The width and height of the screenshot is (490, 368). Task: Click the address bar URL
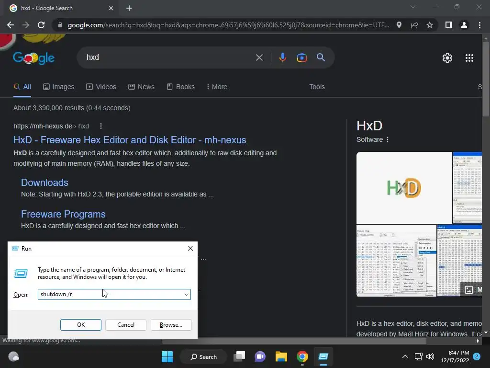point(228,25)
